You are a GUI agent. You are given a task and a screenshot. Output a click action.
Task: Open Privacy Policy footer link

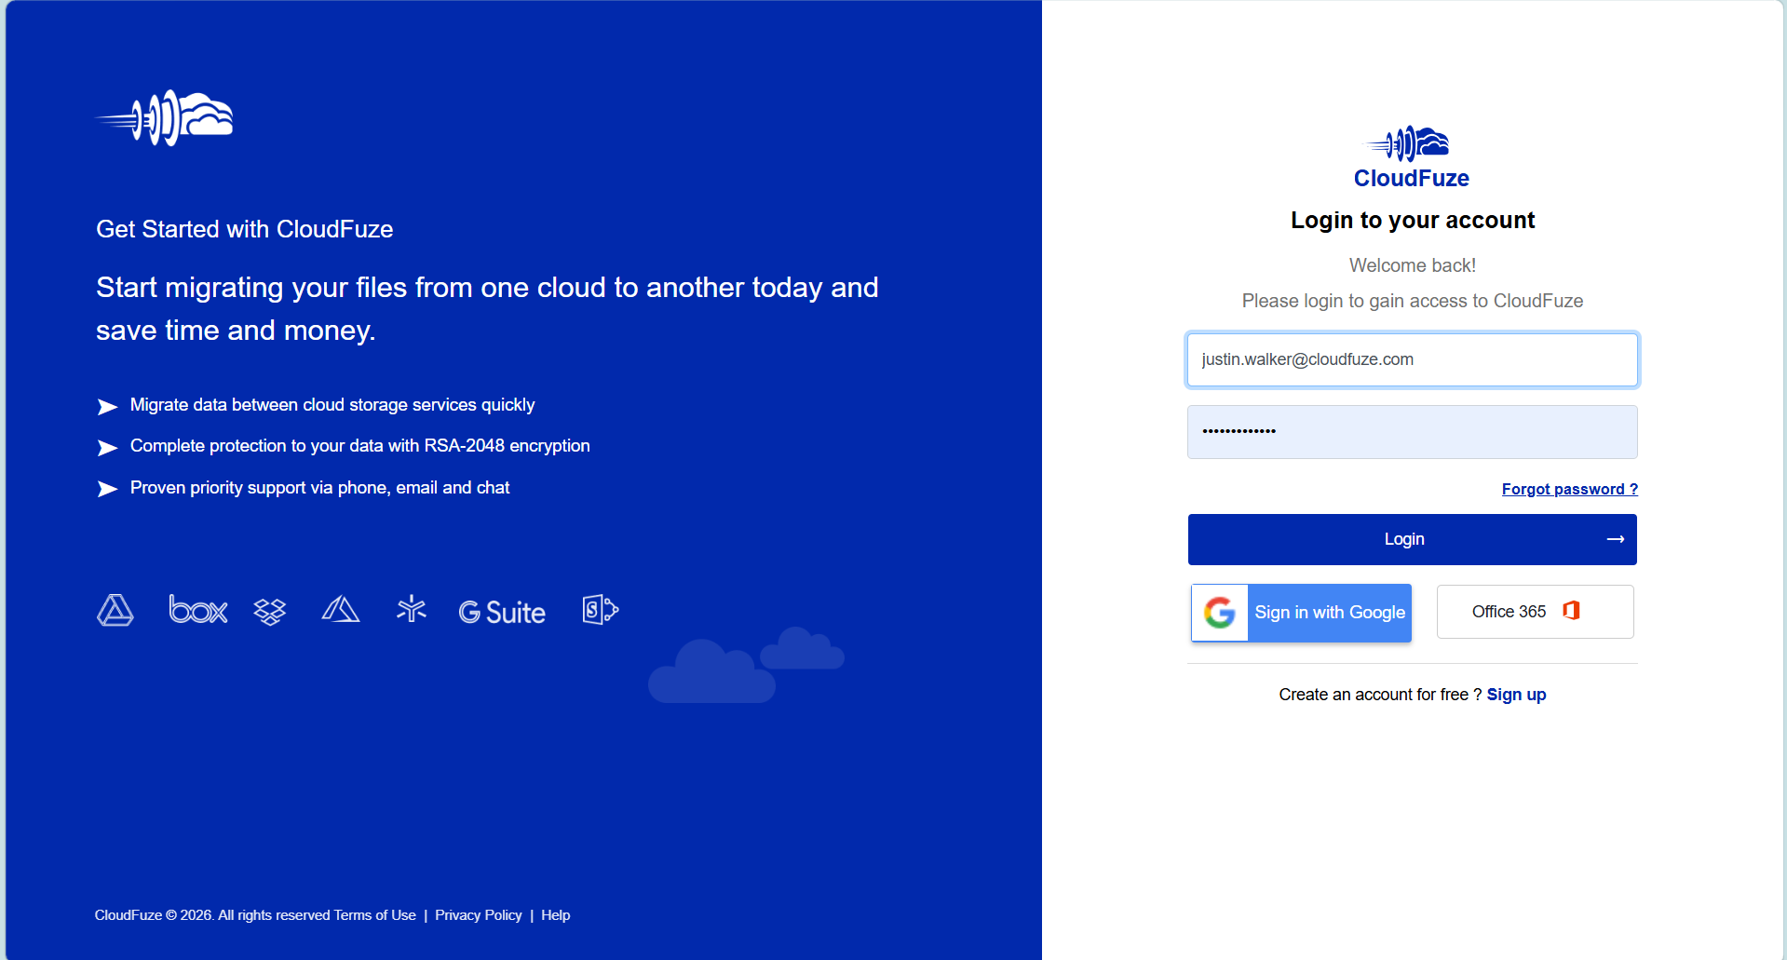(x=479, y=915)
